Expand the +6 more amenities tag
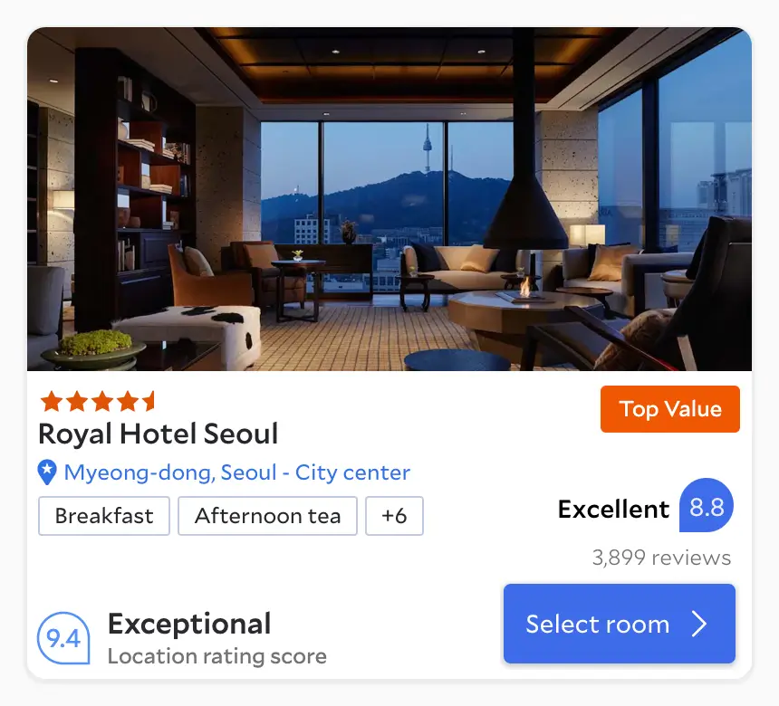The image size is (779, 706). tap(394, 516)
